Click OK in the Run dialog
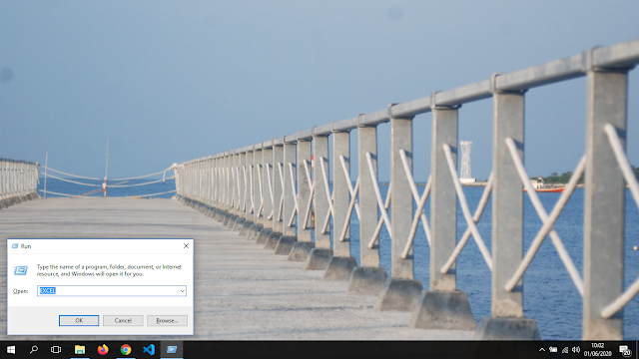639x359 pixels. pyautogui.click(x=79, y=321)
